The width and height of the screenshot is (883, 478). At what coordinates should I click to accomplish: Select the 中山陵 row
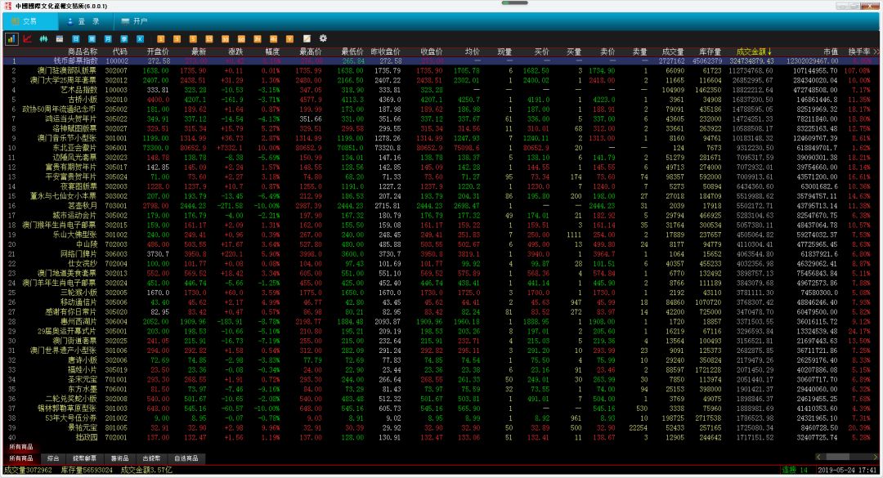[x=440, y=244]
